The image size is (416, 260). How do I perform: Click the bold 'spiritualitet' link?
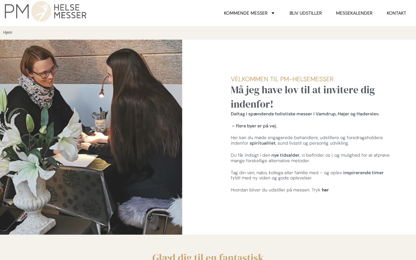[x=263, y=143]
